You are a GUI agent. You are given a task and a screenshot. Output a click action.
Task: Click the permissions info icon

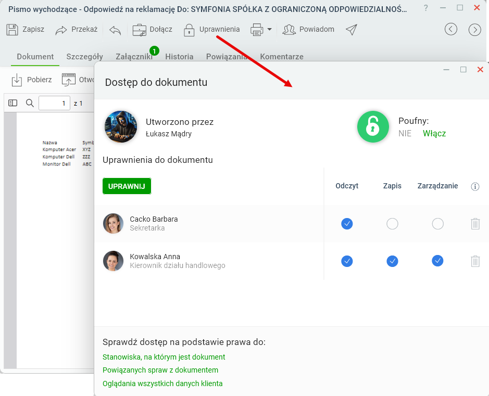(x=475, y=186)
